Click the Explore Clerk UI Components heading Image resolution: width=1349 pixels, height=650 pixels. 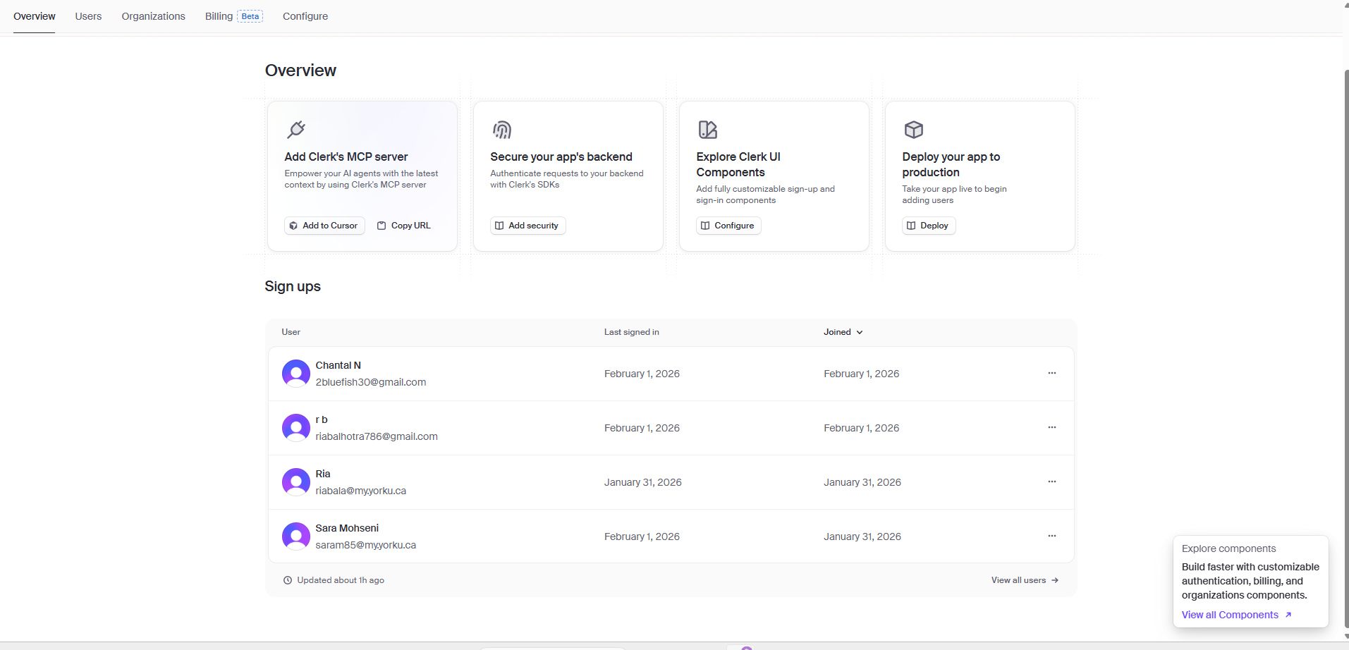point(738,164)
